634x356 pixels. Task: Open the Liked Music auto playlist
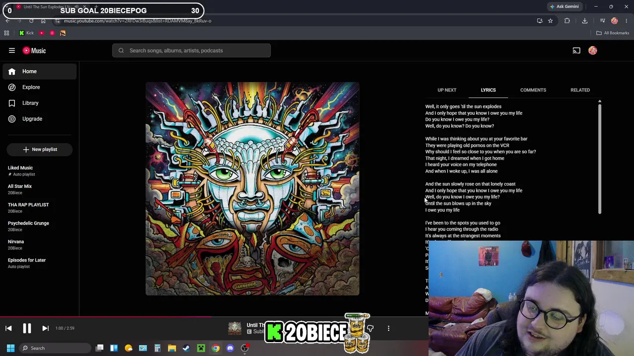[20, 171]
